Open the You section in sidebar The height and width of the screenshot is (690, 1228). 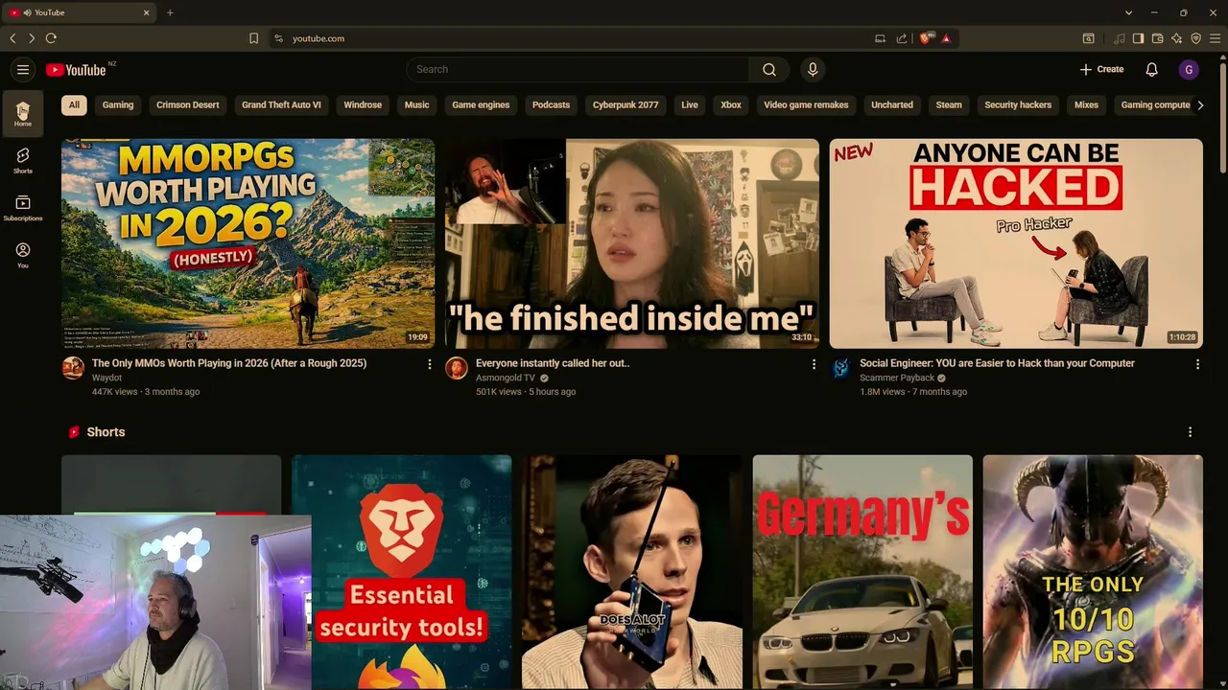click(x=23, y=255)
